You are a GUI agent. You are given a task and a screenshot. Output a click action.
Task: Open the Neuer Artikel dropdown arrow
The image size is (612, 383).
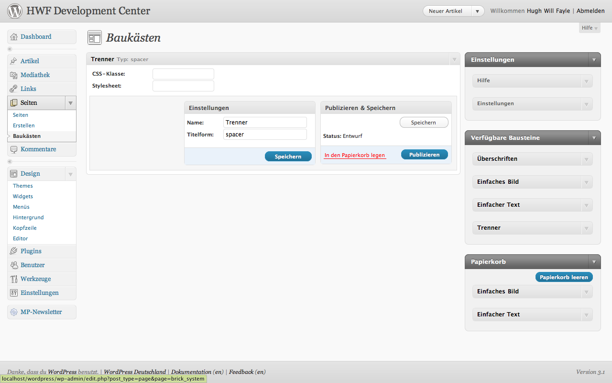coord(478,11)
